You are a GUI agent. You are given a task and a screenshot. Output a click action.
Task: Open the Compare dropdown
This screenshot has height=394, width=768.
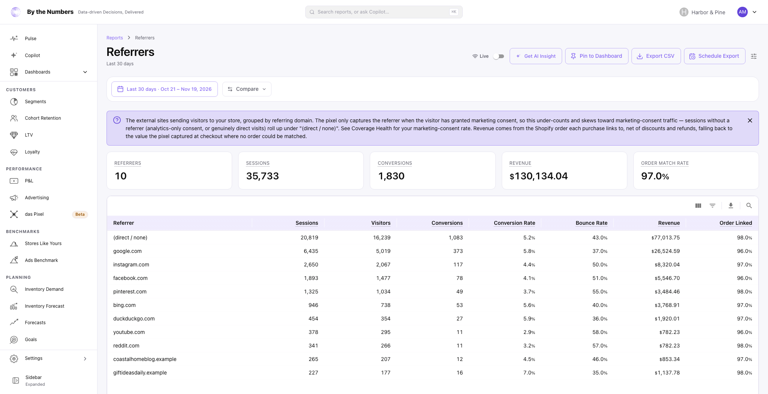pyautogui.click(x=247, y=89)
